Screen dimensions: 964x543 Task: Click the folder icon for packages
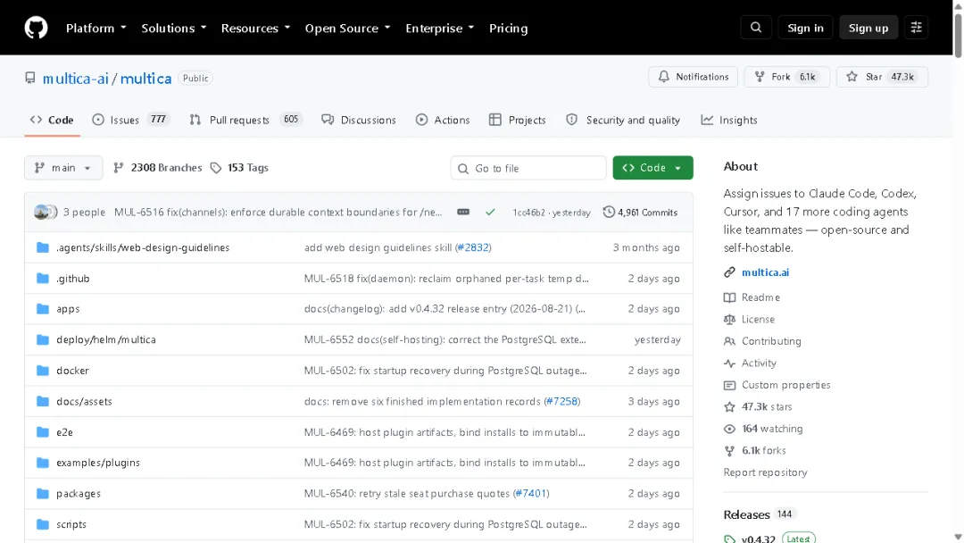[43, 494]
